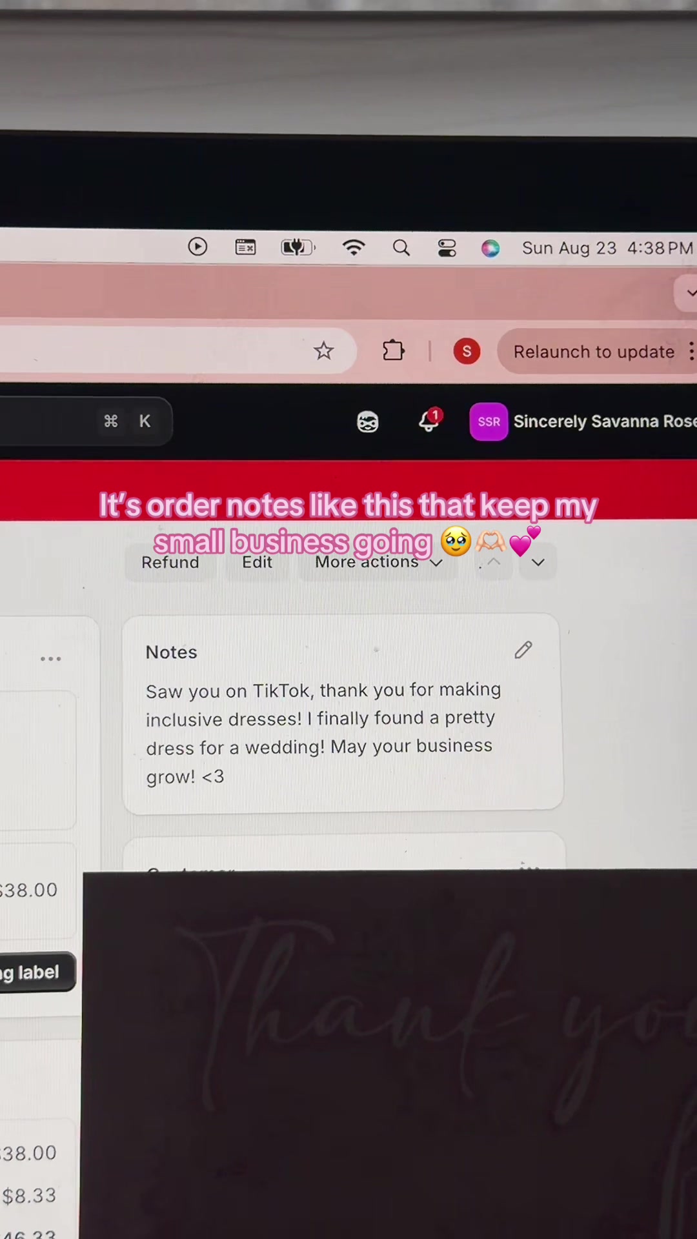697x1239 pixels.
Task: Click the keyboard input menu bar icon
Action: click(245, 247)
